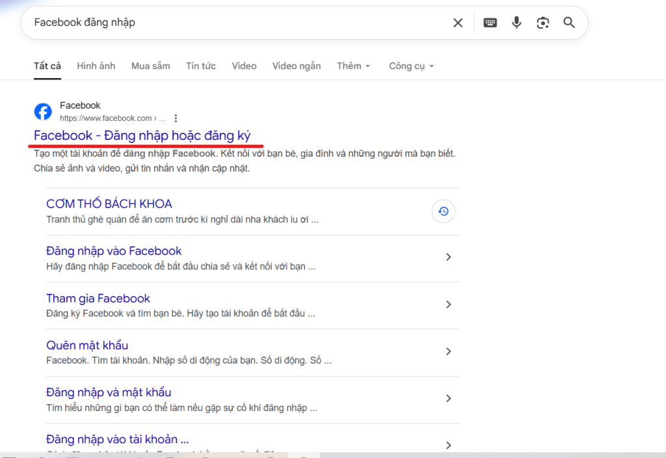The image size is (666, 458).
Task: Expand chevron next to Tham gia Facebook
Action: click(448, 304)
